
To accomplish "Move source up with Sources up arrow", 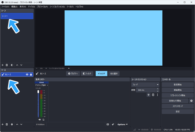I will coord(17,124).
